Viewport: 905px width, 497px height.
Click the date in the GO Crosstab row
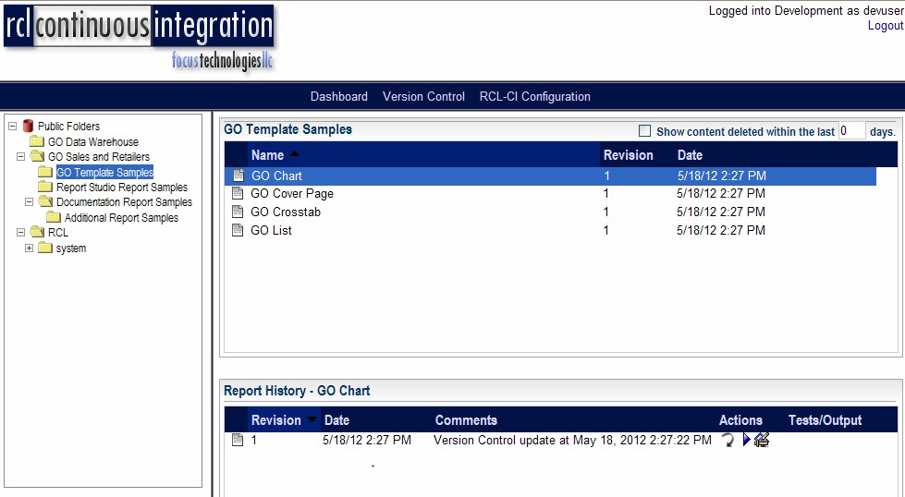(x=721, y=212)
